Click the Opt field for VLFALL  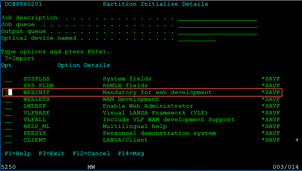(x=8, y=120)
